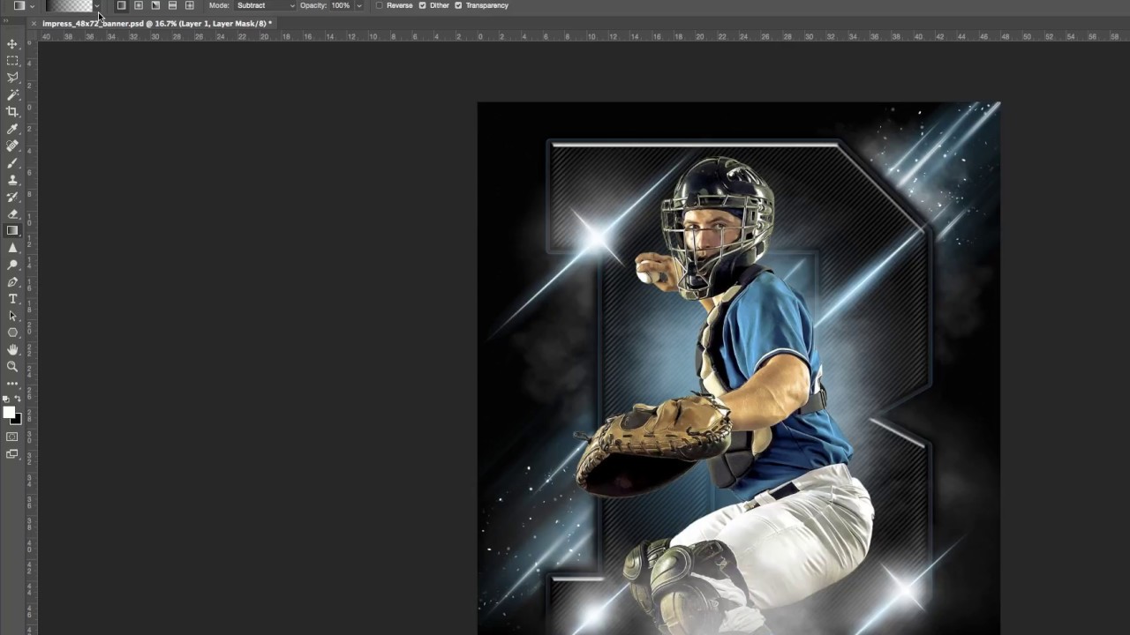Select the History Brush tool
The height and width of the screenshot is (635, 1130).
(12, 197)
